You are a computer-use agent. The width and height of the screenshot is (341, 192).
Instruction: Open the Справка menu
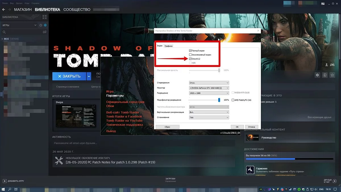(x=36, y=3)
